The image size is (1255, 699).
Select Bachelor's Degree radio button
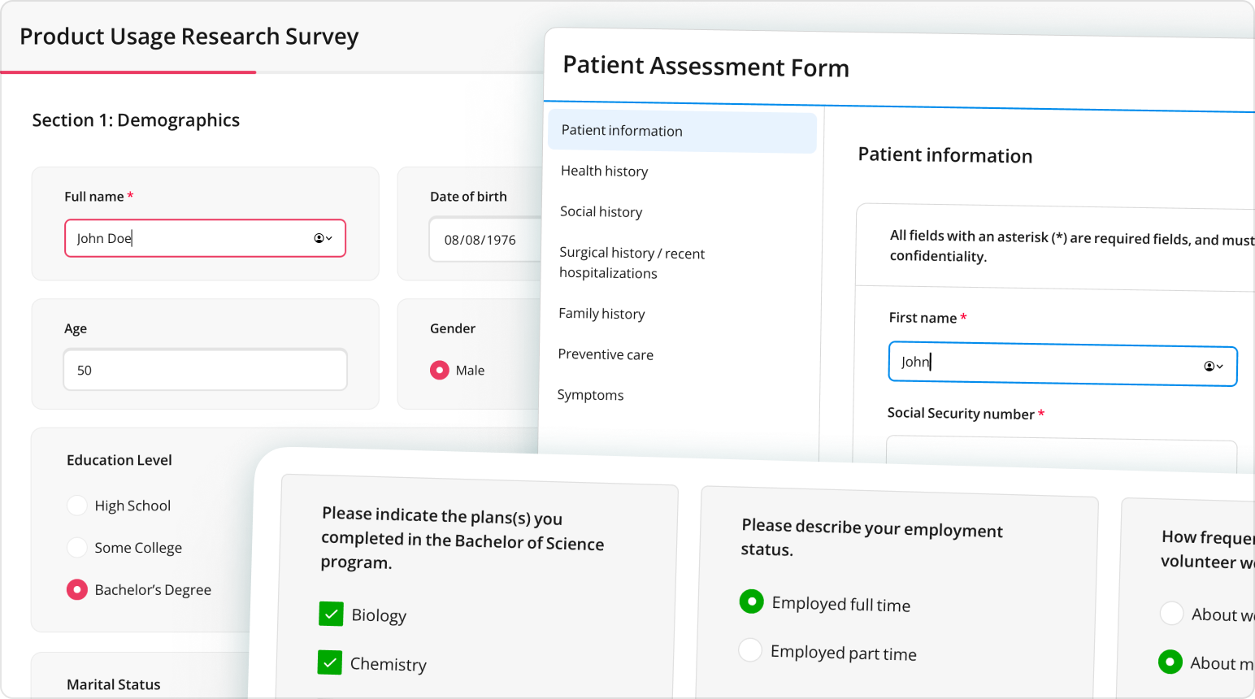pyautogui.click(x=77, y=590)
